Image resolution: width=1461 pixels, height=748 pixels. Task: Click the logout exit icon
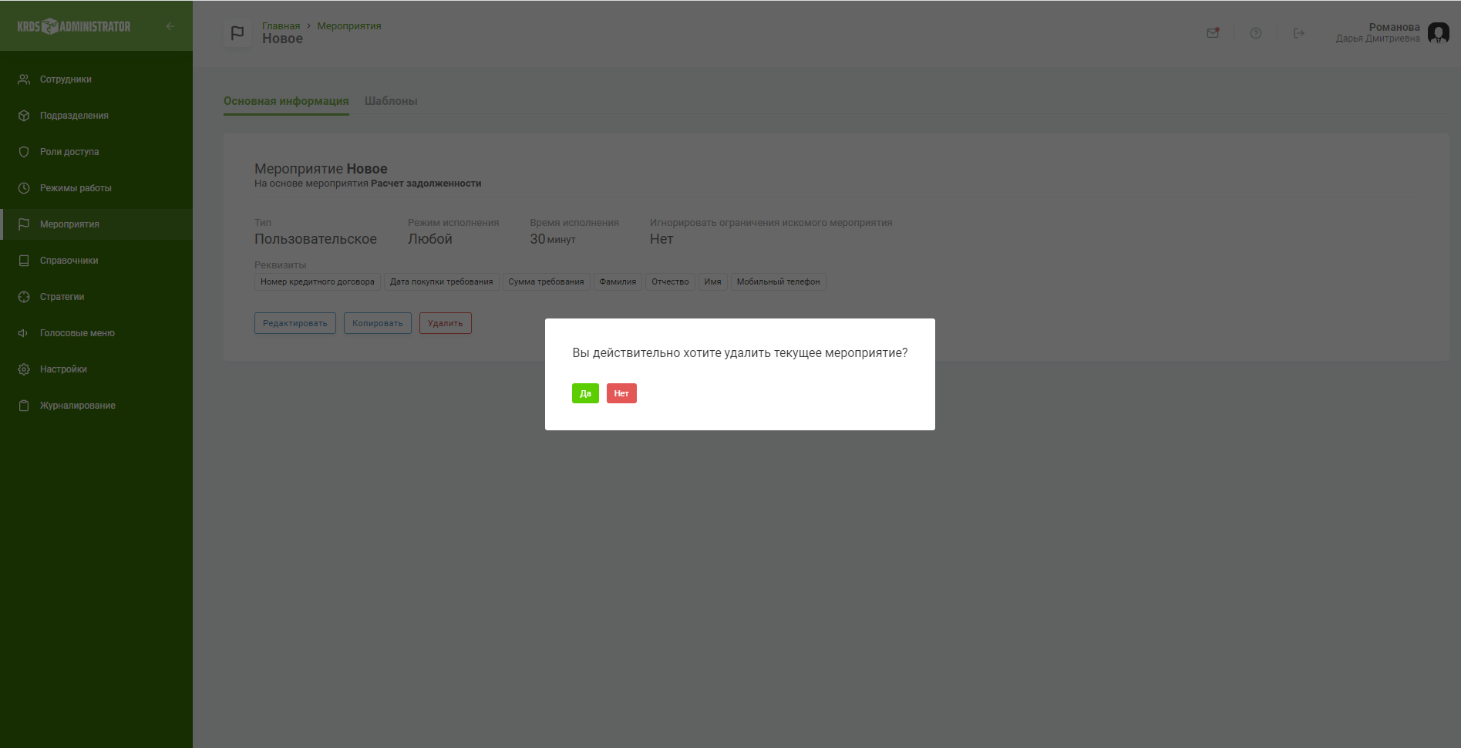click(x=1299, y=33)
